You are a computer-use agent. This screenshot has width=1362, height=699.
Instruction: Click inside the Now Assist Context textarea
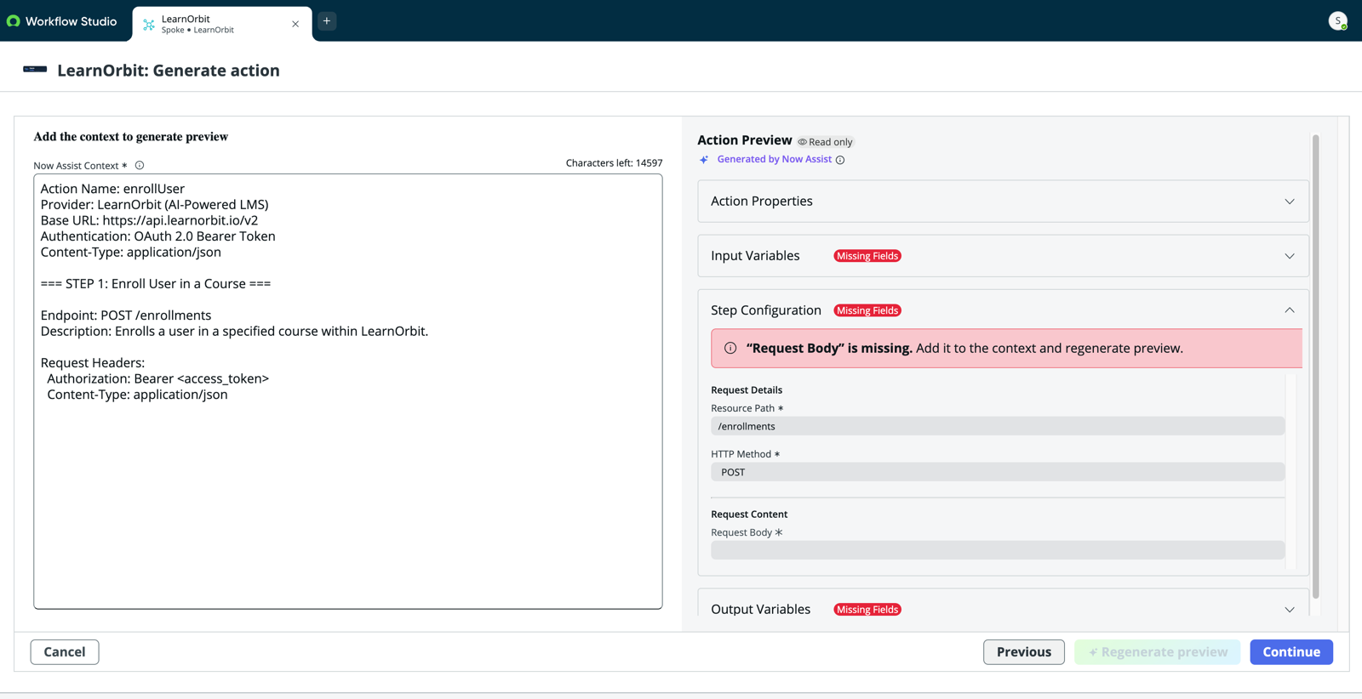(x=348, y=391)
